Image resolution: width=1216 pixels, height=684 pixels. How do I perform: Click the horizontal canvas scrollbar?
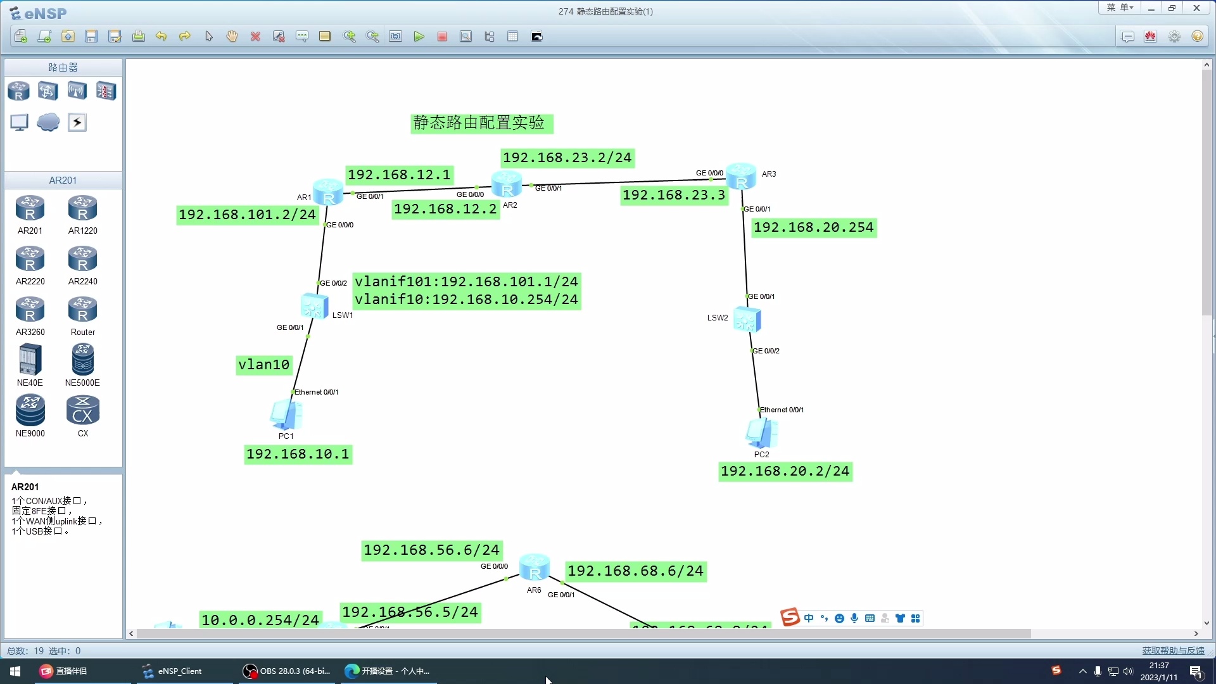(583, 633)
